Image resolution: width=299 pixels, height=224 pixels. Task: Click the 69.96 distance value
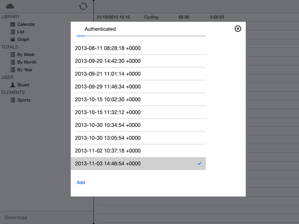tap(184, 17)
